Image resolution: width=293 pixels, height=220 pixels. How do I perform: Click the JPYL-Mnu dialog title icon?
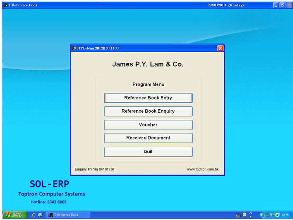click(x=74, y=48)
